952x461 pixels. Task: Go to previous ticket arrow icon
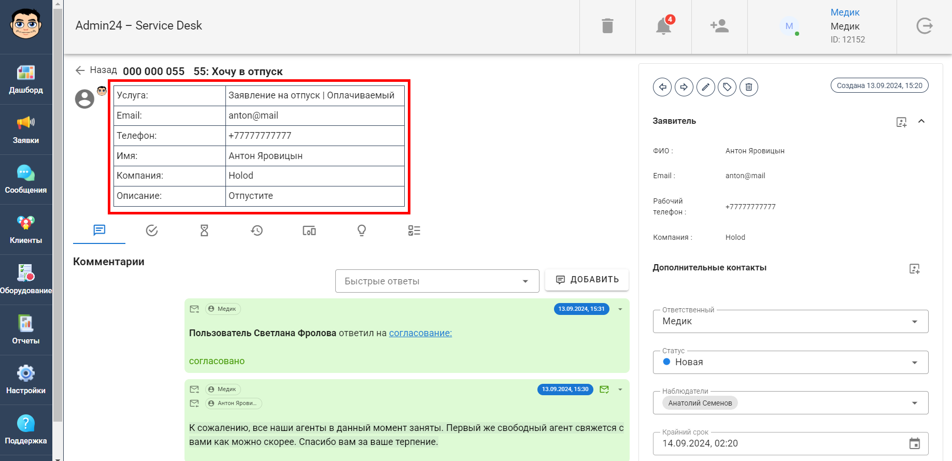click(662, 87)
